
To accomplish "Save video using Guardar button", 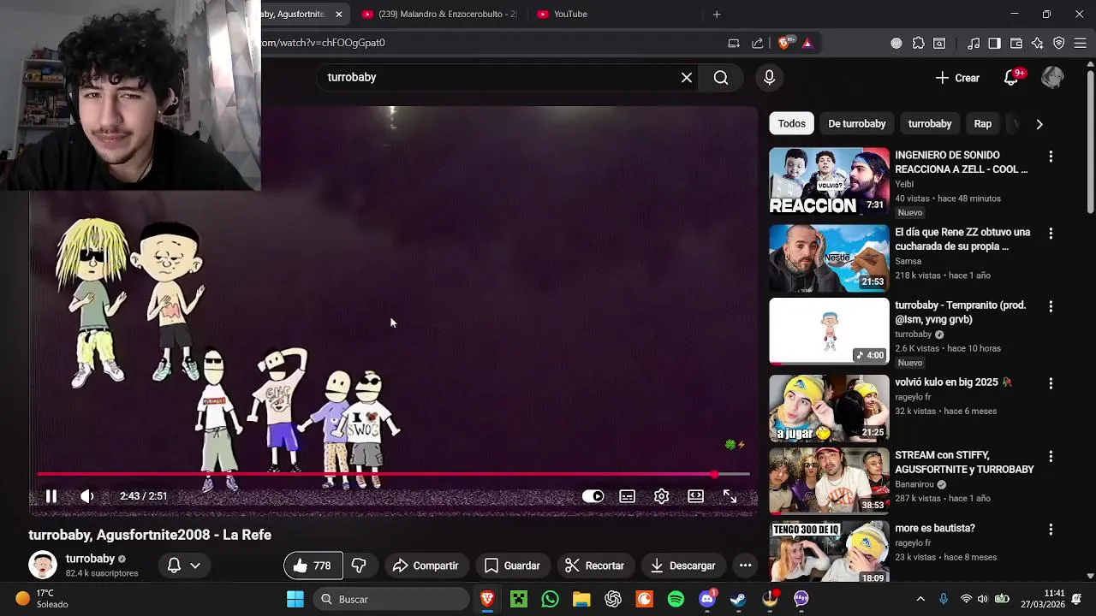I will click(512, 566).
